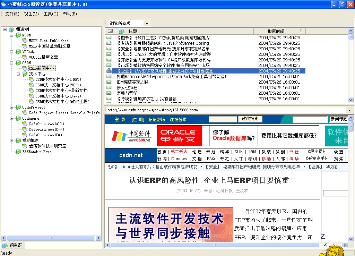
Task: Click envelope icon of 修女也疯狂 row
Action: 109,87
